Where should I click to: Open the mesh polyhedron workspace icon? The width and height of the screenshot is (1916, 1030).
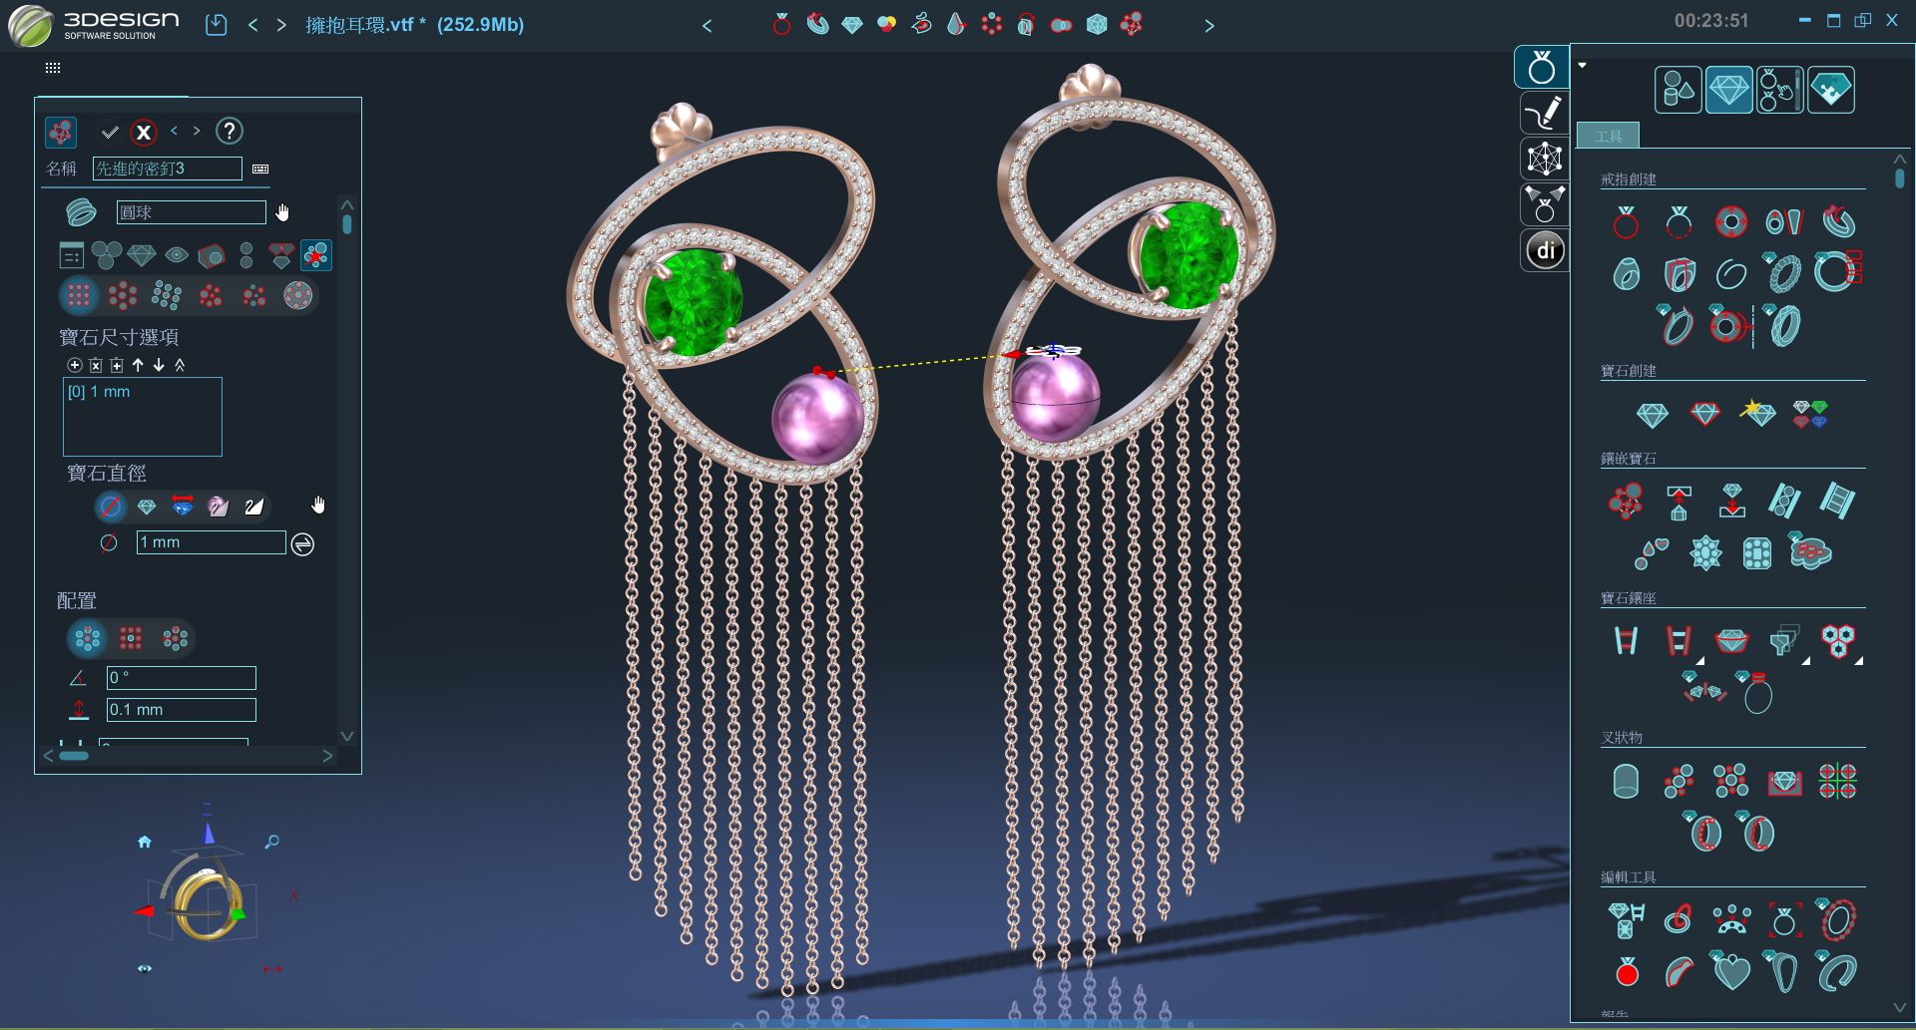point(1543,159)
